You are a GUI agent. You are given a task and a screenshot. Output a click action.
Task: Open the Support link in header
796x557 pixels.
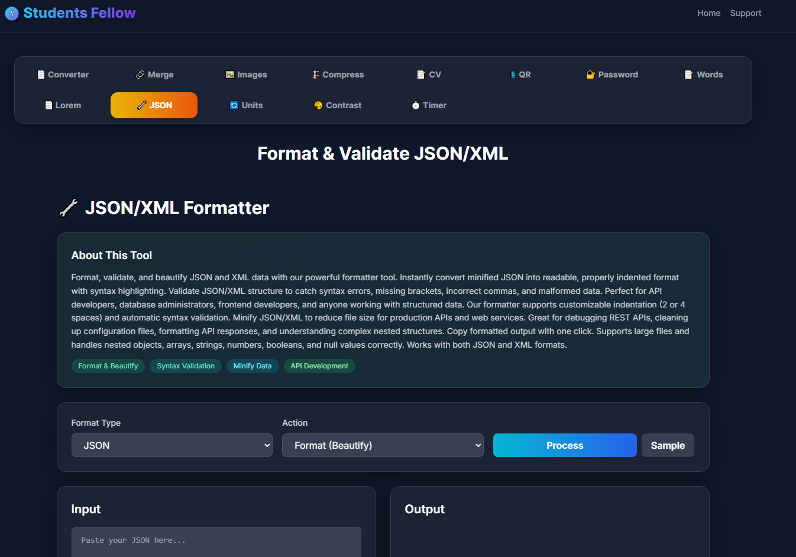(x=745, y=13)
